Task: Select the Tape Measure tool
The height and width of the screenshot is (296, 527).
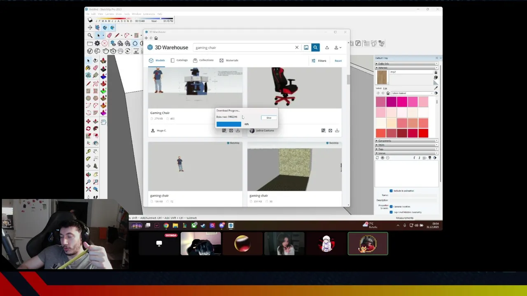Action: (88, 151)
